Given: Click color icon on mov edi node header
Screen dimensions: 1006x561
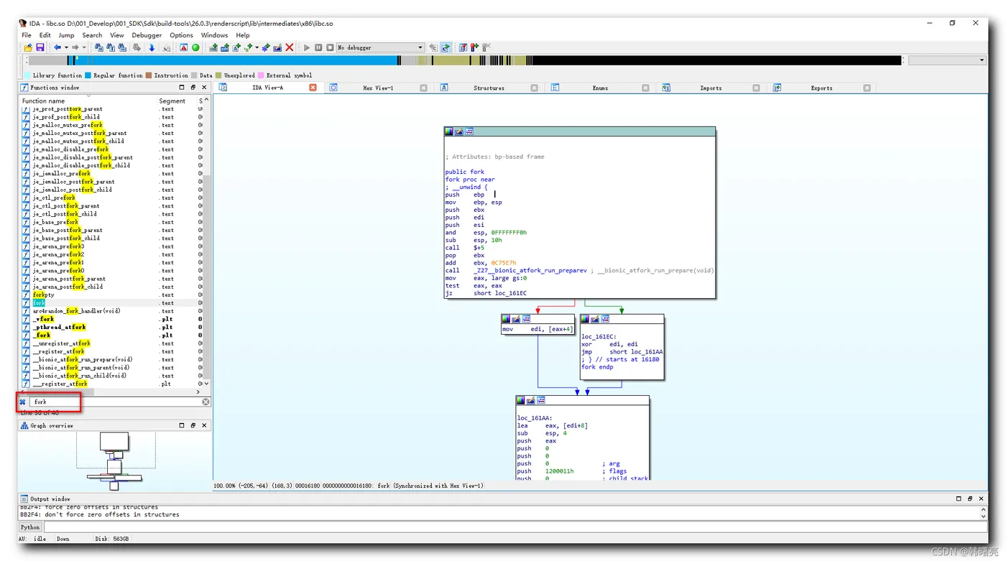Looking at the screenshot, I should (506, 319).
